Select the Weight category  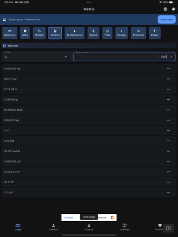pos(39,33)
